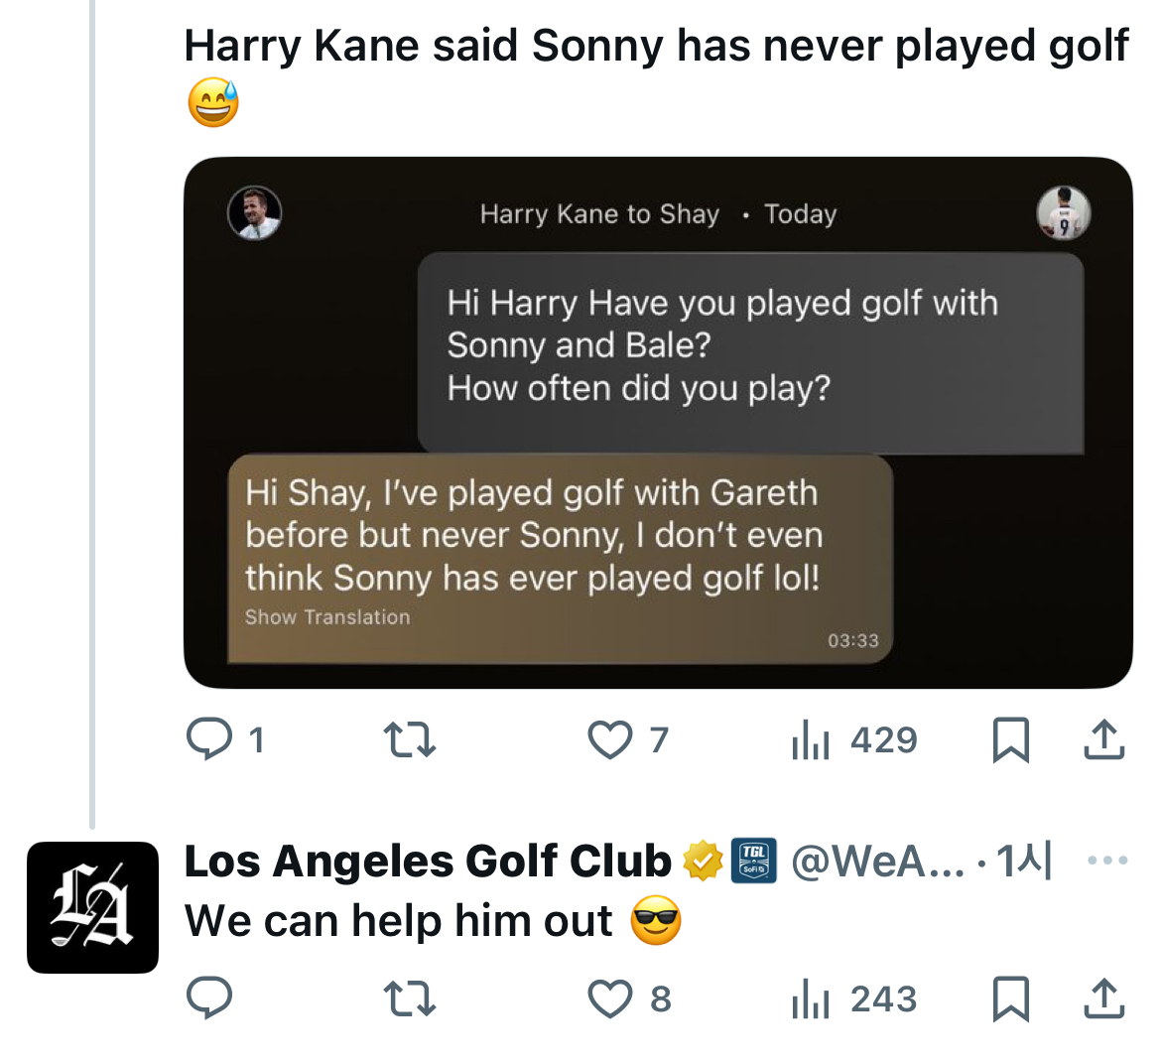Bookmark Los Angeles Golf Club's reply

[1011, 998]
